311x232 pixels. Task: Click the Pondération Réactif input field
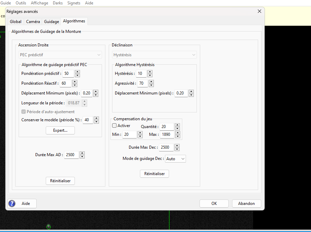click(65, 83)
